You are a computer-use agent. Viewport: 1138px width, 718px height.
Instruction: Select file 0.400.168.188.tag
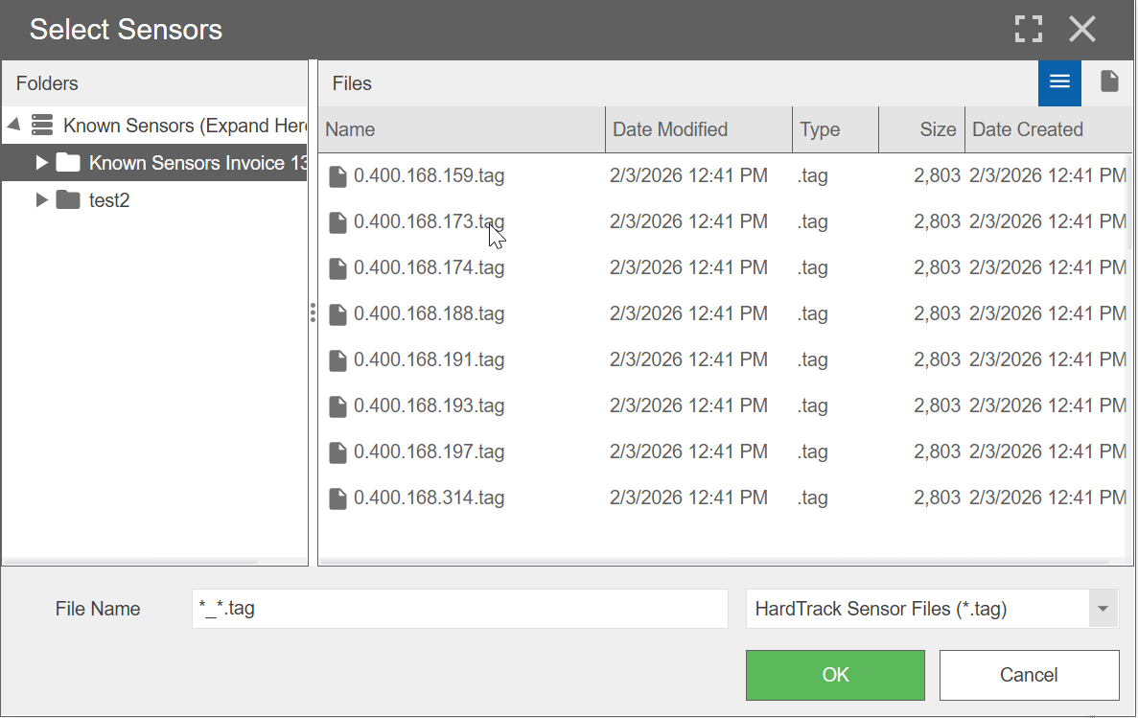429,313
